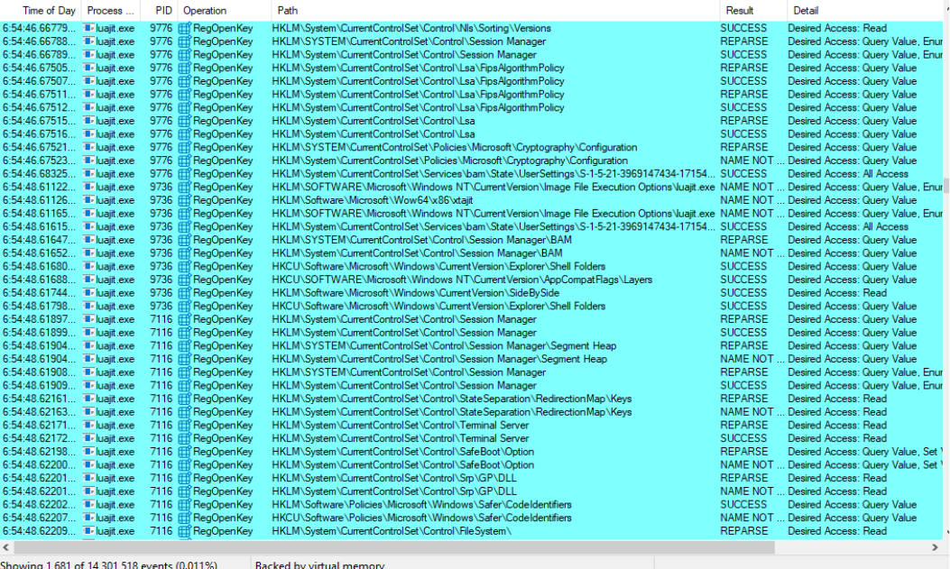Screen dimensions: 950x569
Task: Click the vertical scrollbar thumb
Action: (945, 186)
